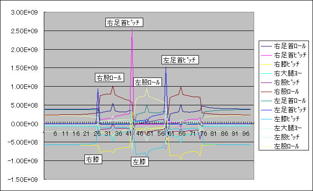Click the x-axis label 16
Image resolution: width=313 pixels, height=191 pixels.
[76, 134]
